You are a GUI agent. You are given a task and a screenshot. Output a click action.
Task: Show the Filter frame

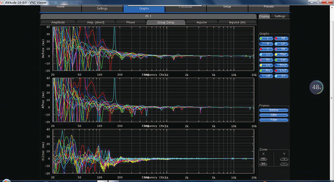[x=274, y=120]
